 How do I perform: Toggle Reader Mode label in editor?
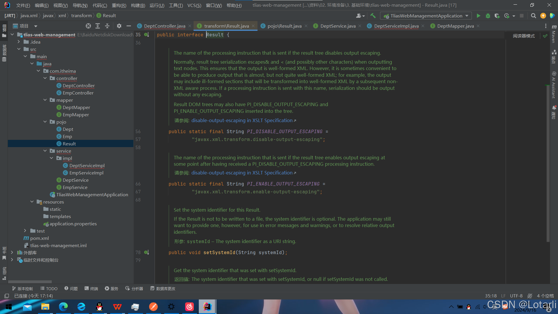[524, 36]
